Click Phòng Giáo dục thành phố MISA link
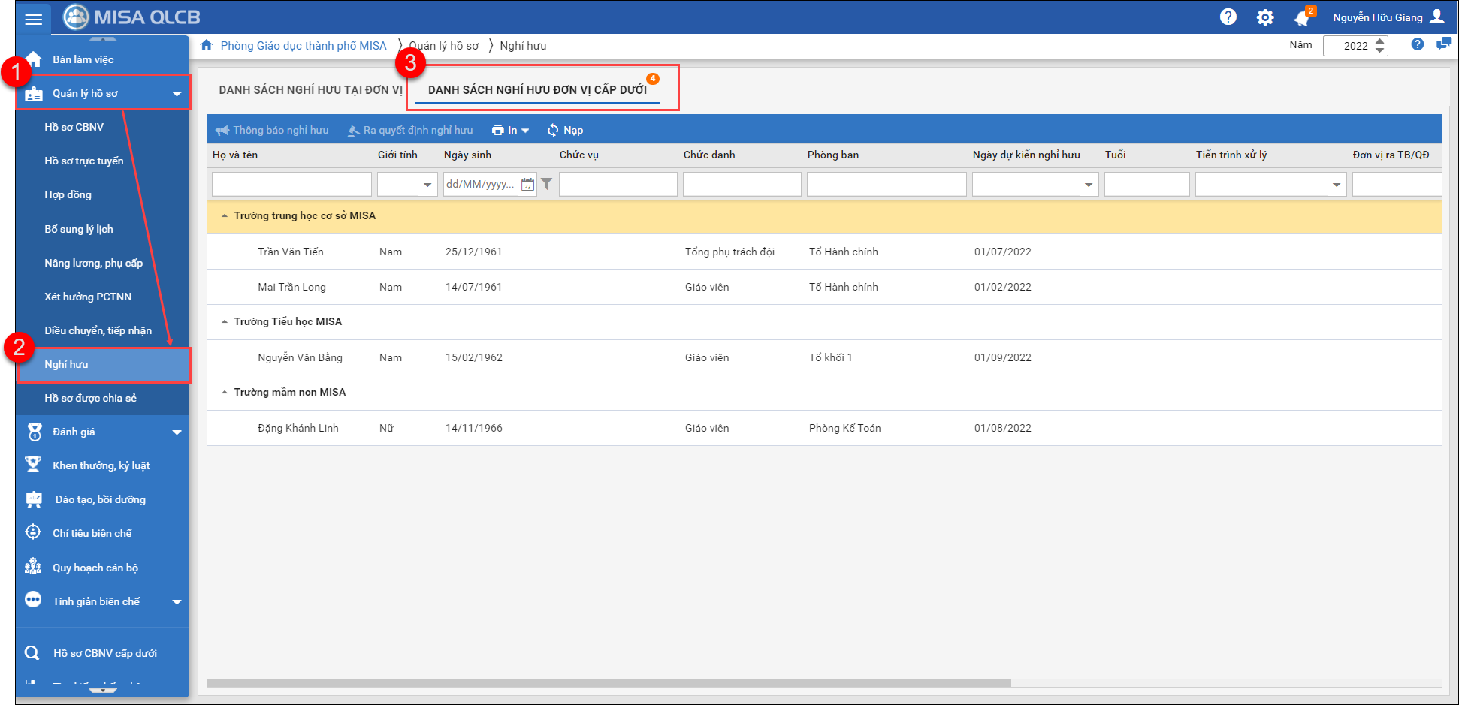 coord(304,46)
